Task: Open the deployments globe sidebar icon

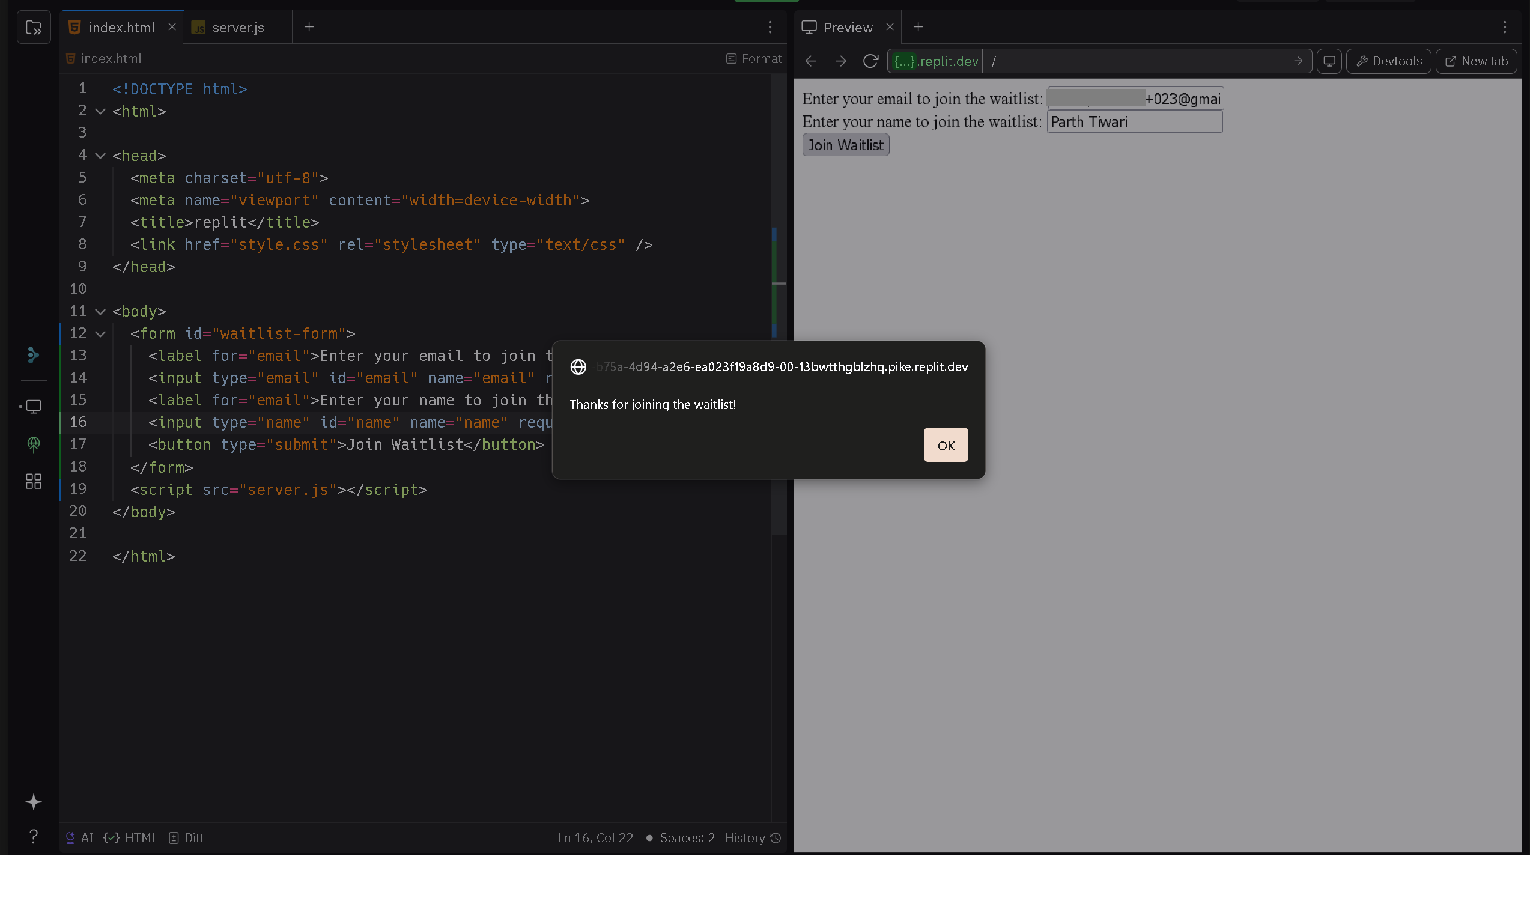Action: pos(34,444)
